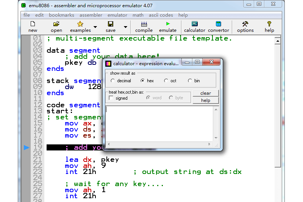Close the calculator window
The height and width of the screenshot is (202, 303).
click(211, 62)
